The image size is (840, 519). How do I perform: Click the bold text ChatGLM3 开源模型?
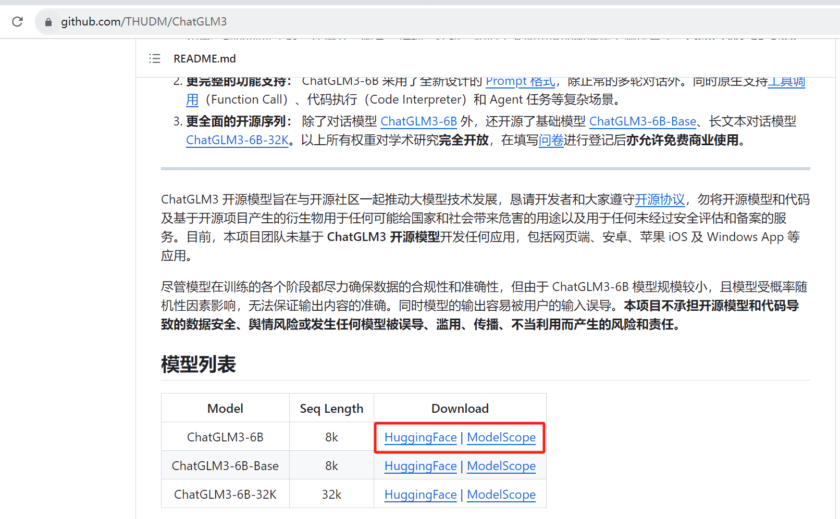click(x=384, y=237)
